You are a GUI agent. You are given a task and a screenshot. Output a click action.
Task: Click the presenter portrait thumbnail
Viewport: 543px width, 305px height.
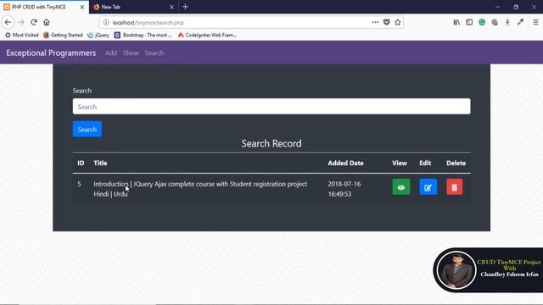[456, 270]
